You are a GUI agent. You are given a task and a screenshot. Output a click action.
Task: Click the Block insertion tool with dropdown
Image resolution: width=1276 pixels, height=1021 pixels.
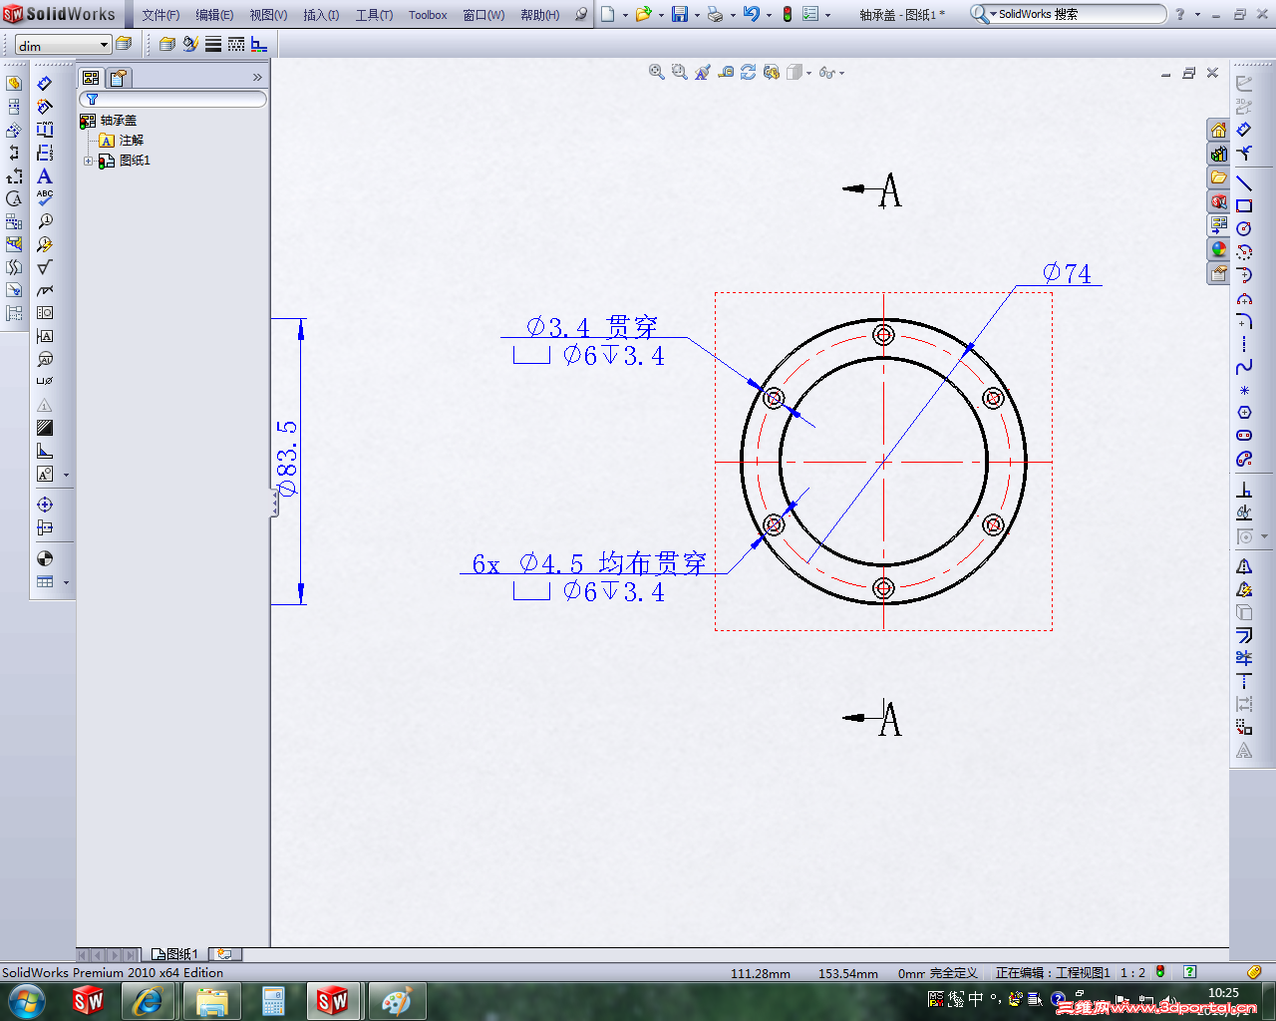pos(47,475)
